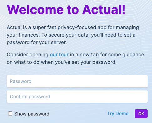152x123 pixels.
Task: Open the Try Demo link
Action: click(x=118, y=114)
